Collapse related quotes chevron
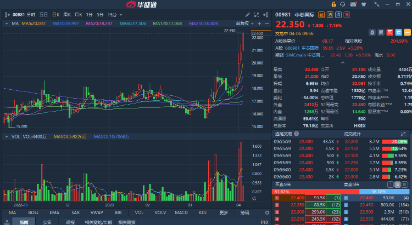This screenshot has width=412, height=225. click(342, 62)
